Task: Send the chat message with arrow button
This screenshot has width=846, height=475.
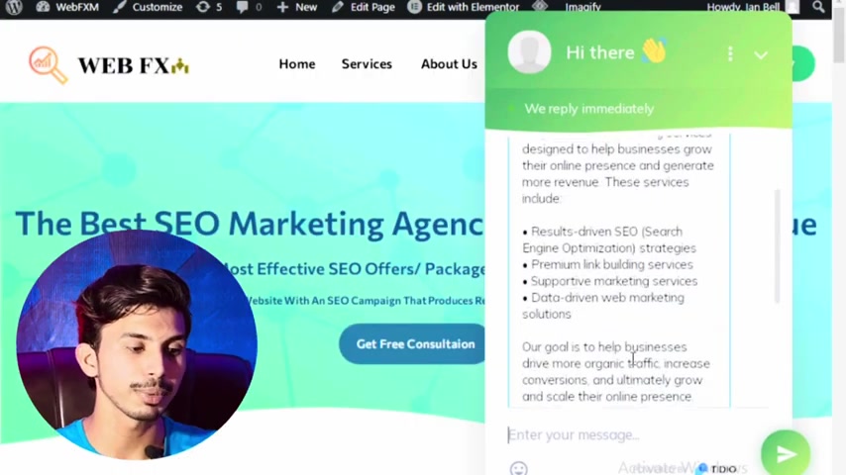Action: pos(786,454)
